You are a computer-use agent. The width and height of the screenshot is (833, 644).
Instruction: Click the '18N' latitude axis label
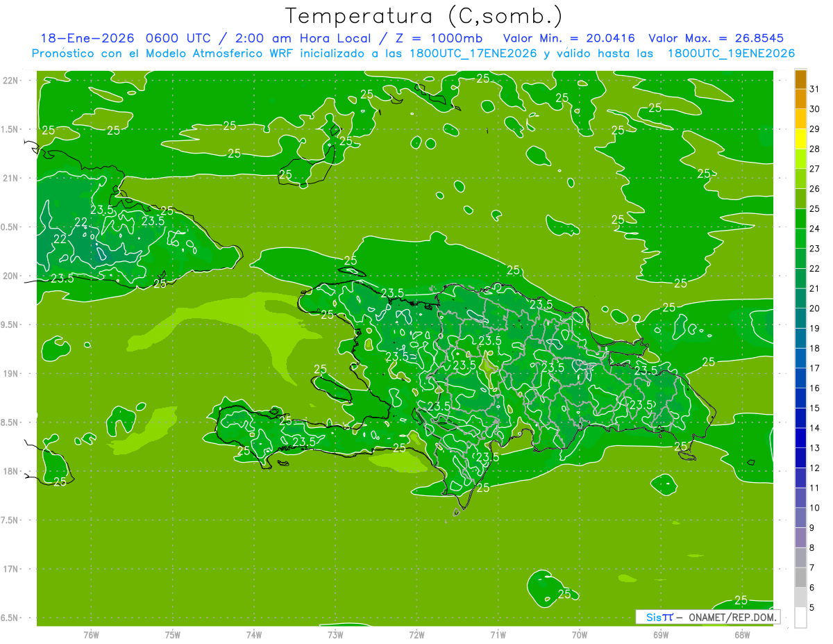(11, 471)
